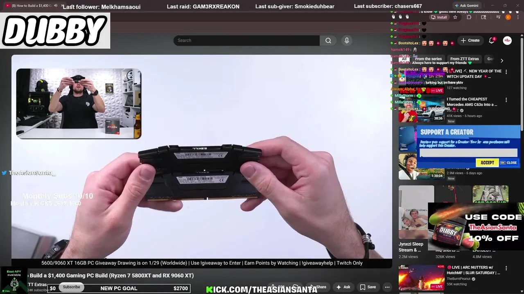Viewport: 524px width, 294px height.
Task: Open TheBurntPeanut channel link
Action: click(458, 279)
